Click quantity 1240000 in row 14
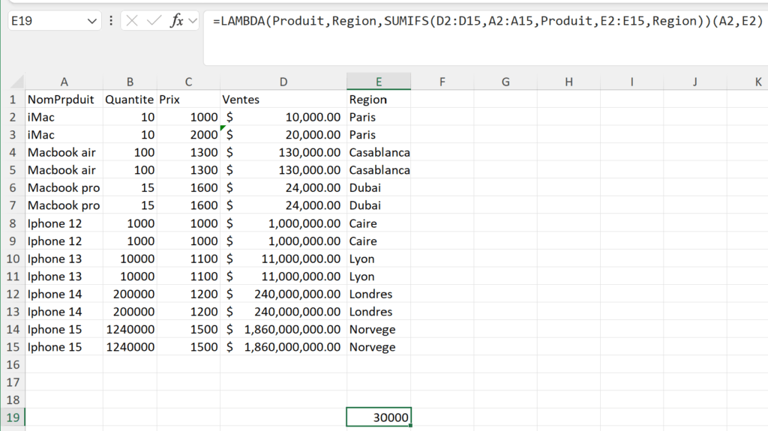This screenshot has height=431, width=768. (130, 329)
